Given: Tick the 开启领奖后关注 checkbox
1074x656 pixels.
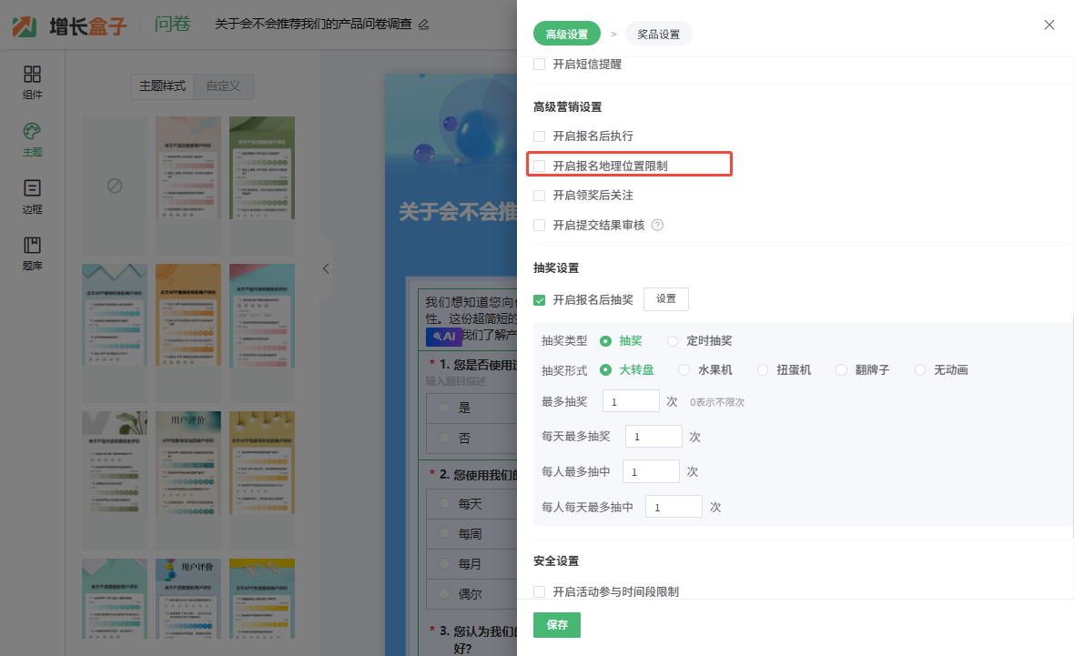Looking at the screenshot, I should tap(540, 196).
